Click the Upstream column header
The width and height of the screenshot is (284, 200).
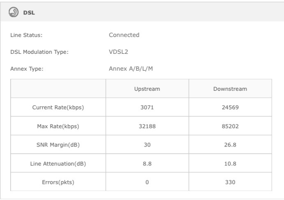click(147, 89)
